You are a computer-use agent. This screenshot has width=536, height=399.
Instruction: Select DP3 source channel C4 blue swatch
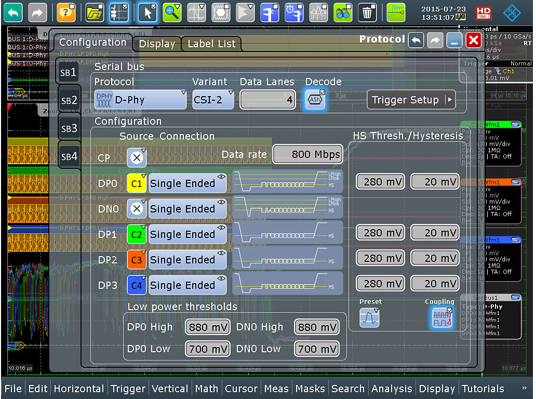(x=137, y=285)
